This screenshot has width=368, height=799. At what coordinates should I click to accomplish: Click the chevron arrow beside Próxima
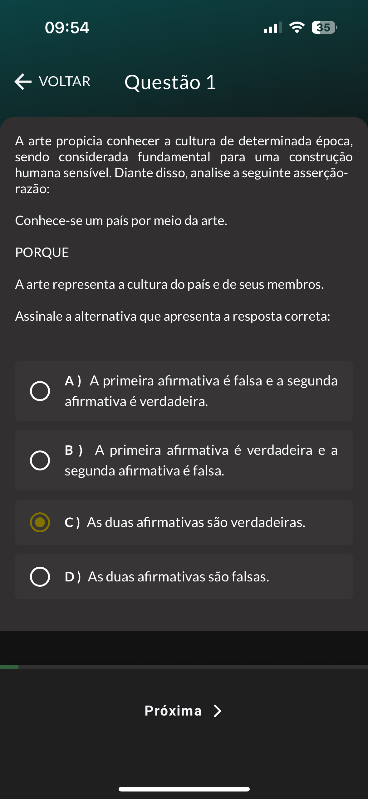[x=218, y=711]
